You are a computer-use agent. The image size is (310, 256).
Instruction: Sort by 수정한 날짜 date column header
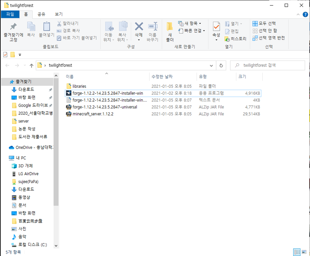click(173, 77)
